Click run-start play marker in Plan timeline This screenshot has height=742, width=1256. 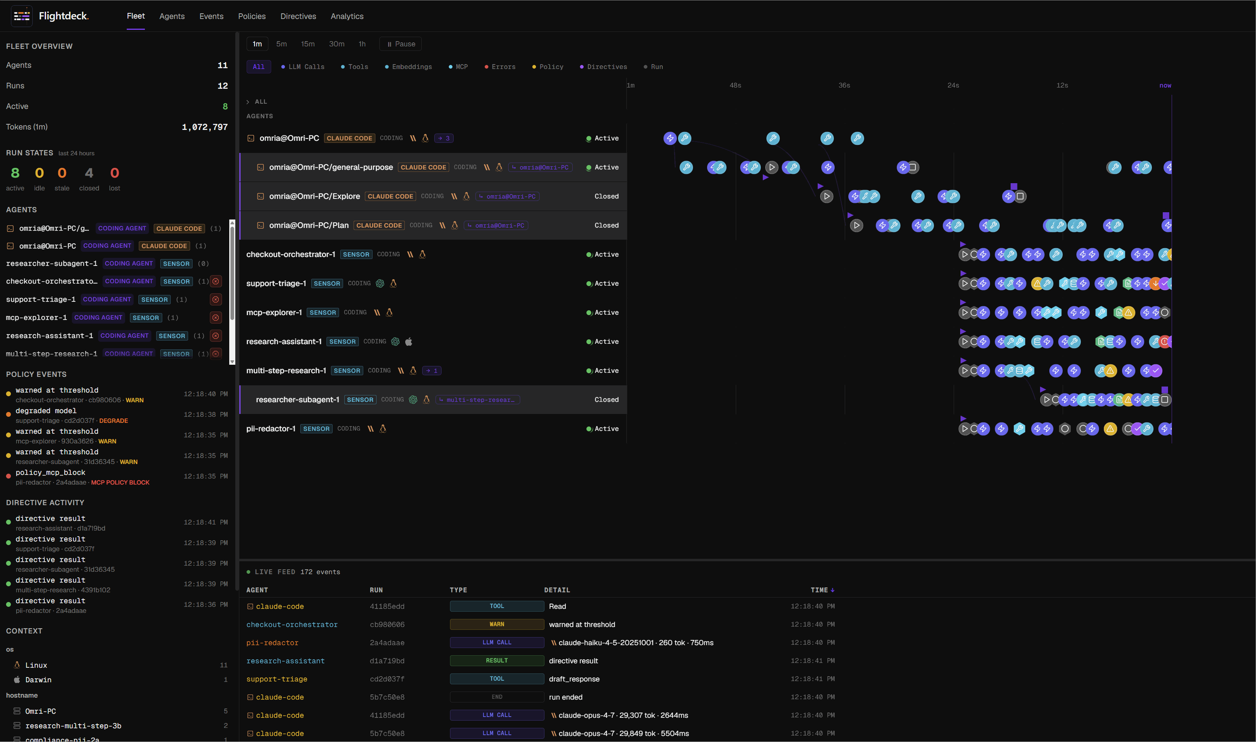[x=856, y=225]
